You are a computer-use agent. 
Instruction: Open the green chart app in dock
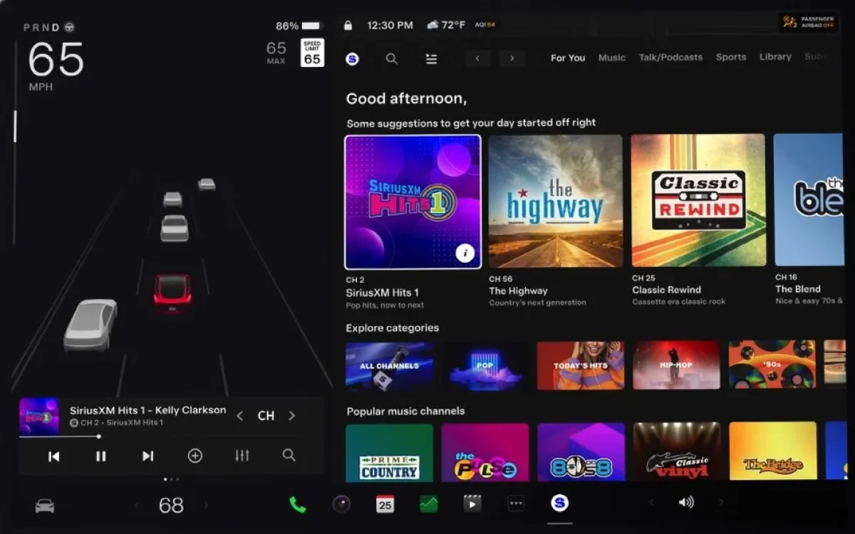[429, 504]
